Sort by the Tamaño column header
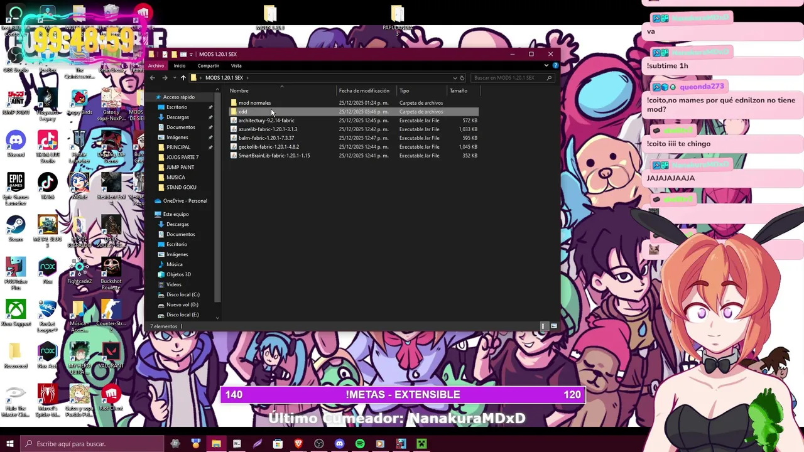The width and height of the screenshot is (804, 452). [464, 91]
